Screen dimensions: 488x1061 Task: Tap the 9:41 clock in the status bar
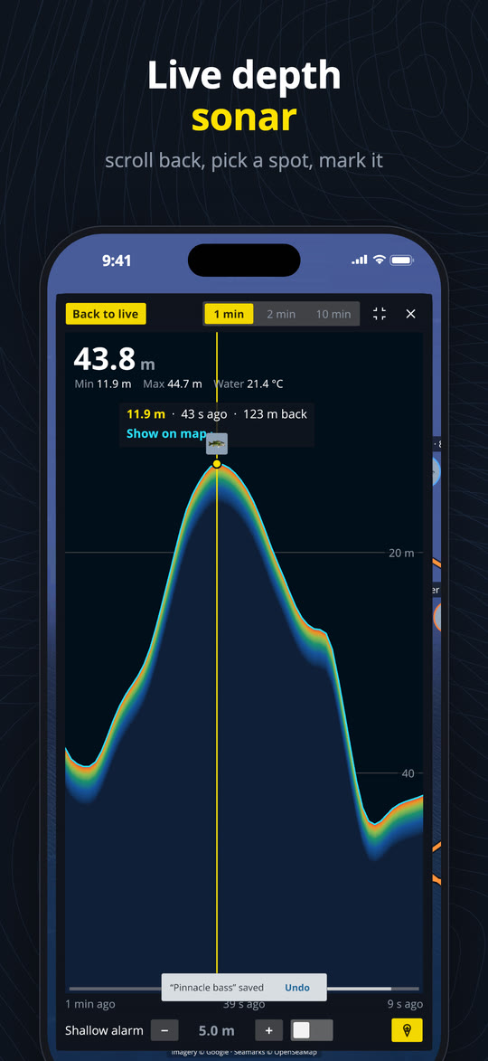click(117, 261)
